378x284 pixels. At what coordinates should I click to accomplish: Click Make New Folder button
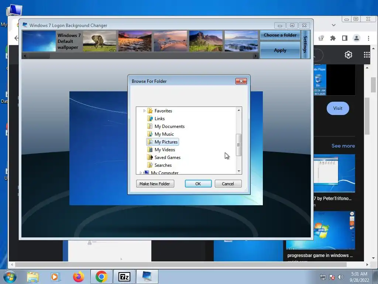(x=155, y=184)
